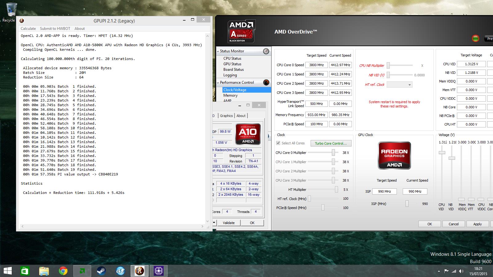Click the GPUPI vertical scrollbar down arrow

pos(207,221)
